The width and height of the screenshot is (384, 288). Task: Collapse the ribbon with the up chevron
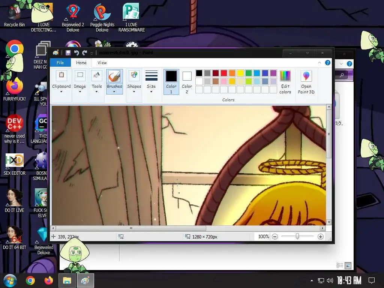point(319,63)
